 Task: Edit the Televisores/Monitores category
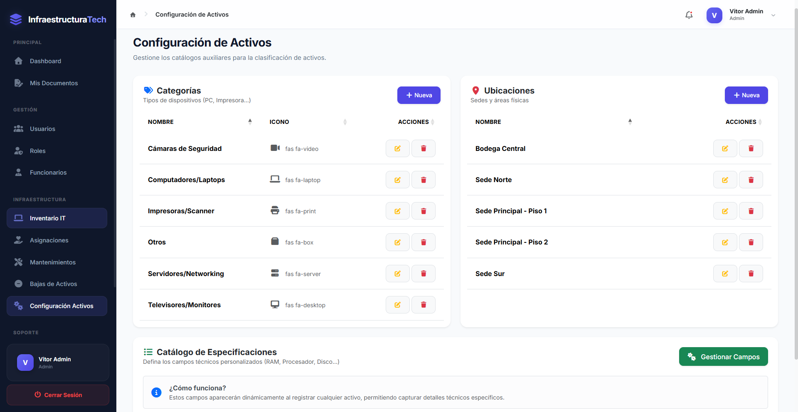398,305
